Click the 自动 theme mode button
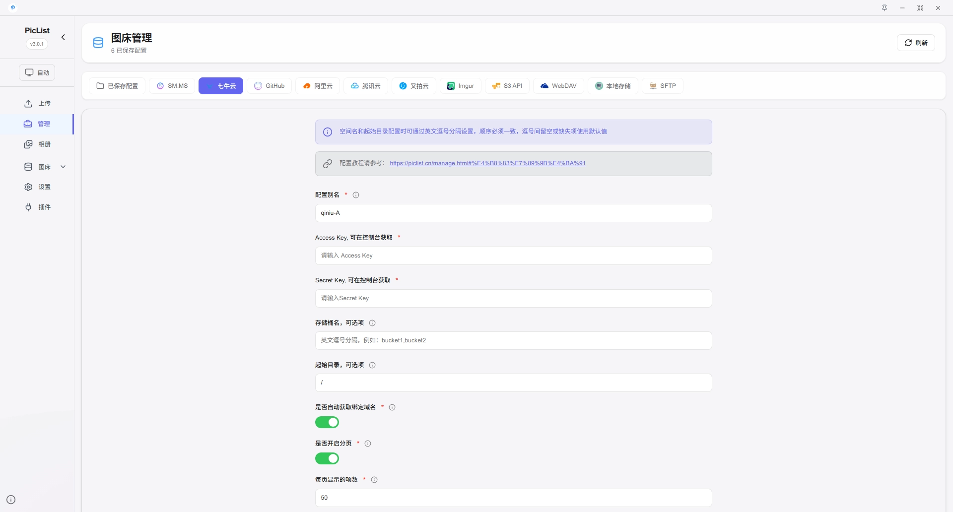Screen dimensions: 953x512 click(37, 72)
